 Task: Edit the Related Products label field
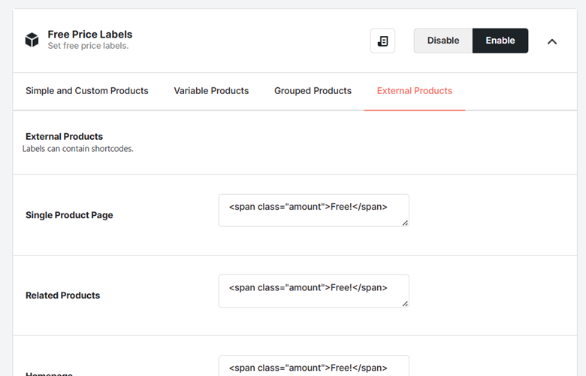pos(313,291)
